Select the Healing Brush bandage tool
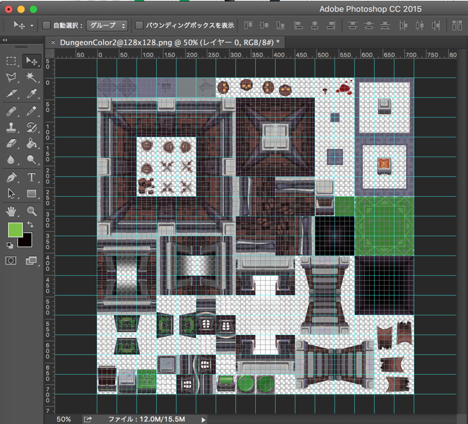 (11, 111)
